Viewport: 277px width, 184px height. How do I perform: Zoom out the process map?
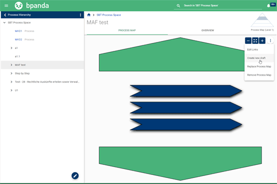click(248, 40)
